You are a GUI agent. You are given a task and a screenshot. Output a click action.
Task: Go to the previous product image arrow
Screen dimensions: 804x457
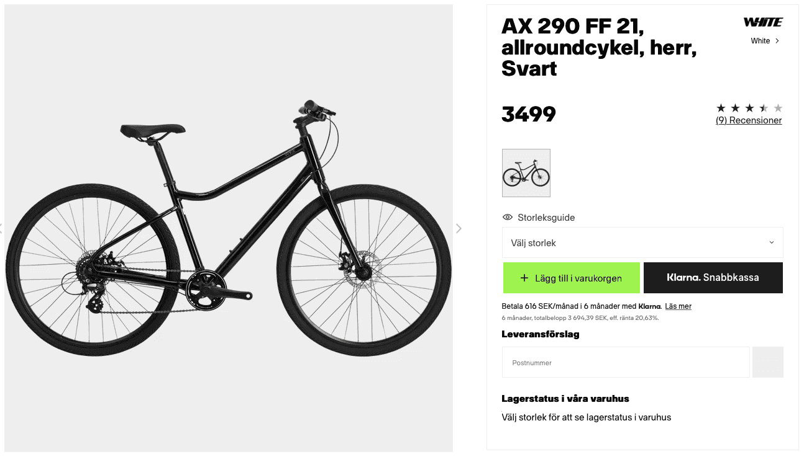(2, 228)
